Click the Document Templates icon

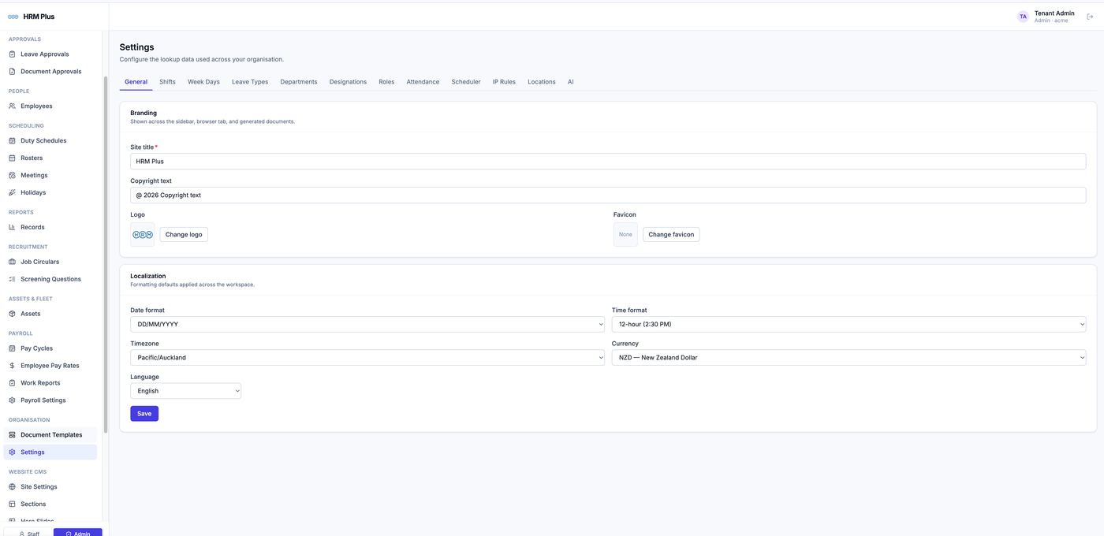click(12, 436)
